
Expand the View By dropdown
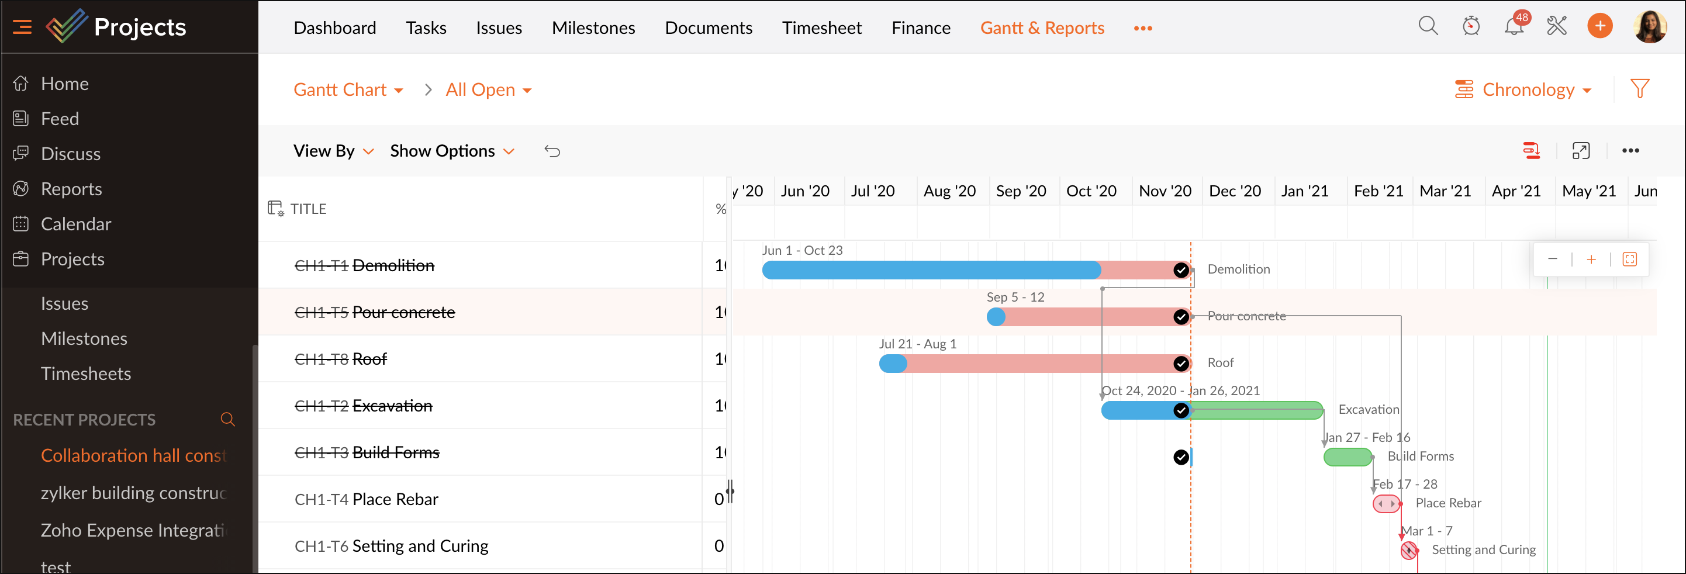click(334, 151)
